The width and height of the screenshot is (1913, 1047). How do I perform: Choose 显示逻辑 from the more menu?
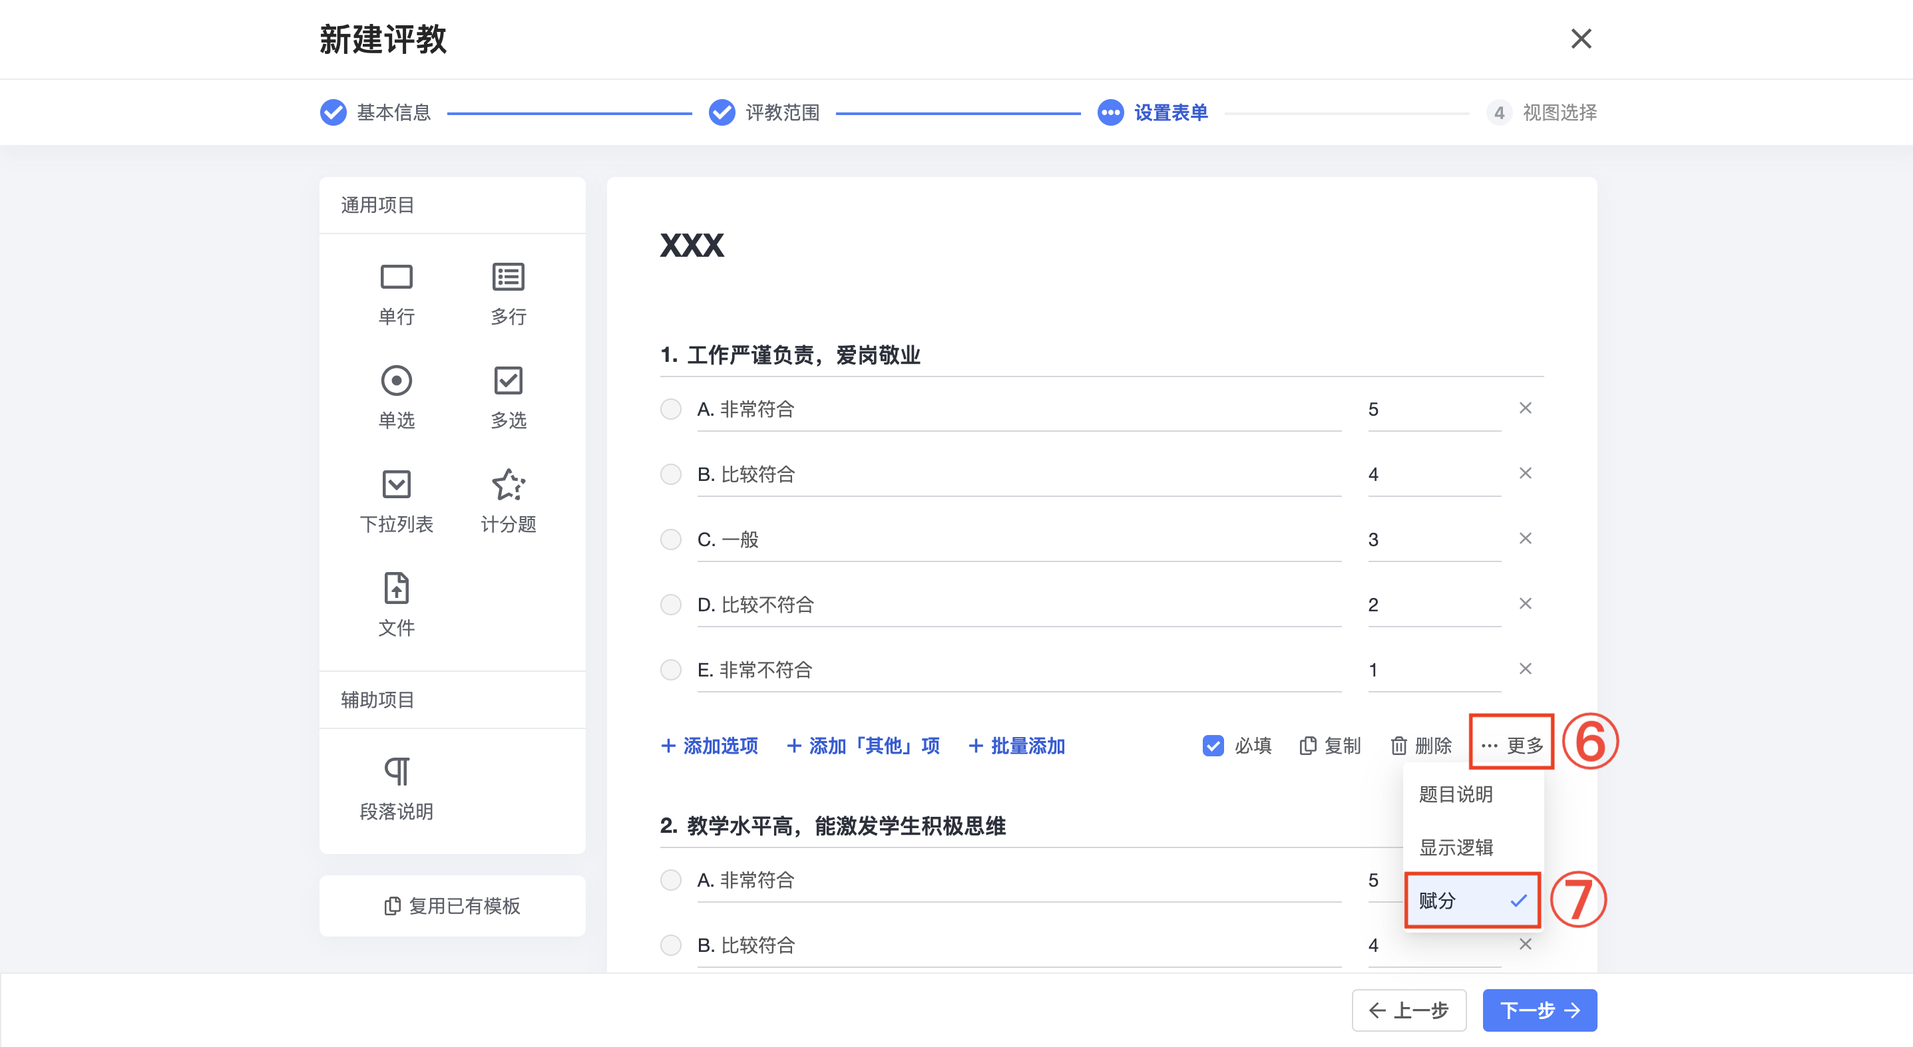click(x=1472, y=848)
